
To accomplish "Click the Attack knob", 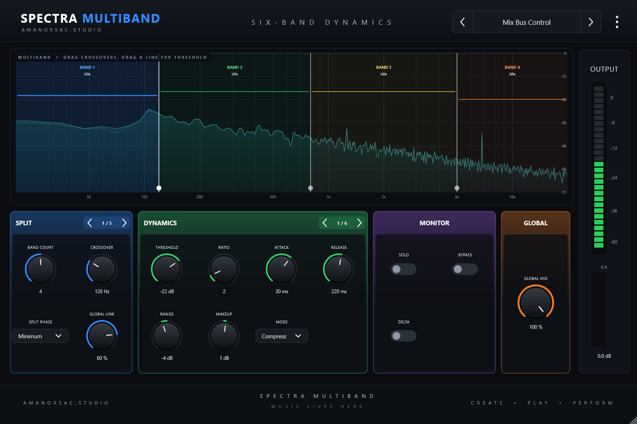I will point(282,268).
